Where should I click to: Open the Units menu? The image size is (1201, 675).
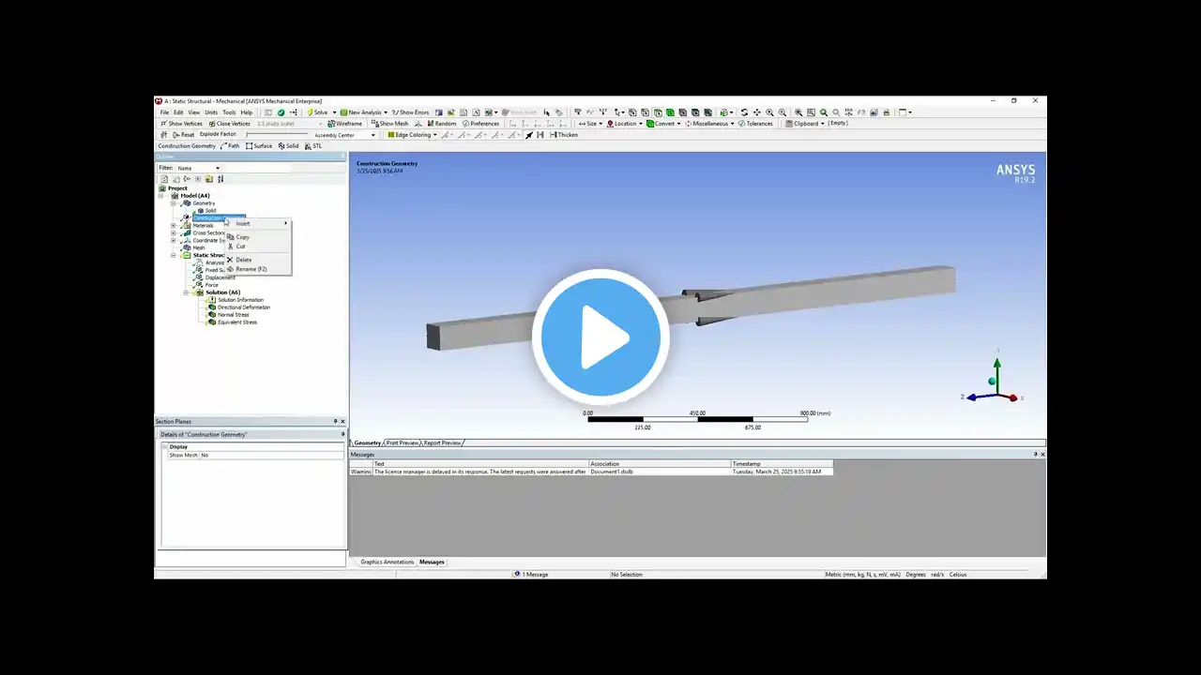click(211, 112)
